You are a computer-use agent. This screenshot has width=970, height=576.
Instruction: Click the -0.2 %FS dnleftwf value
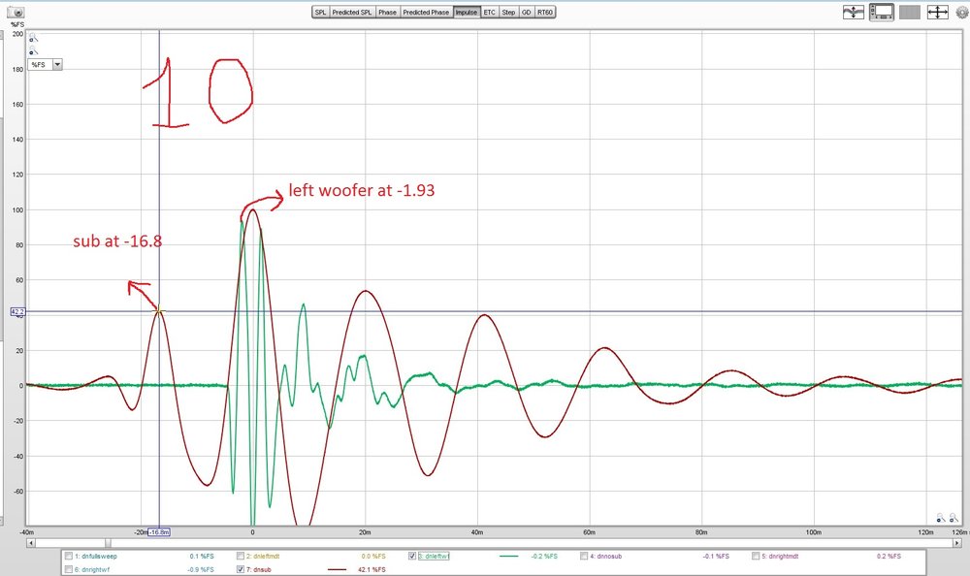coord(544,557)
